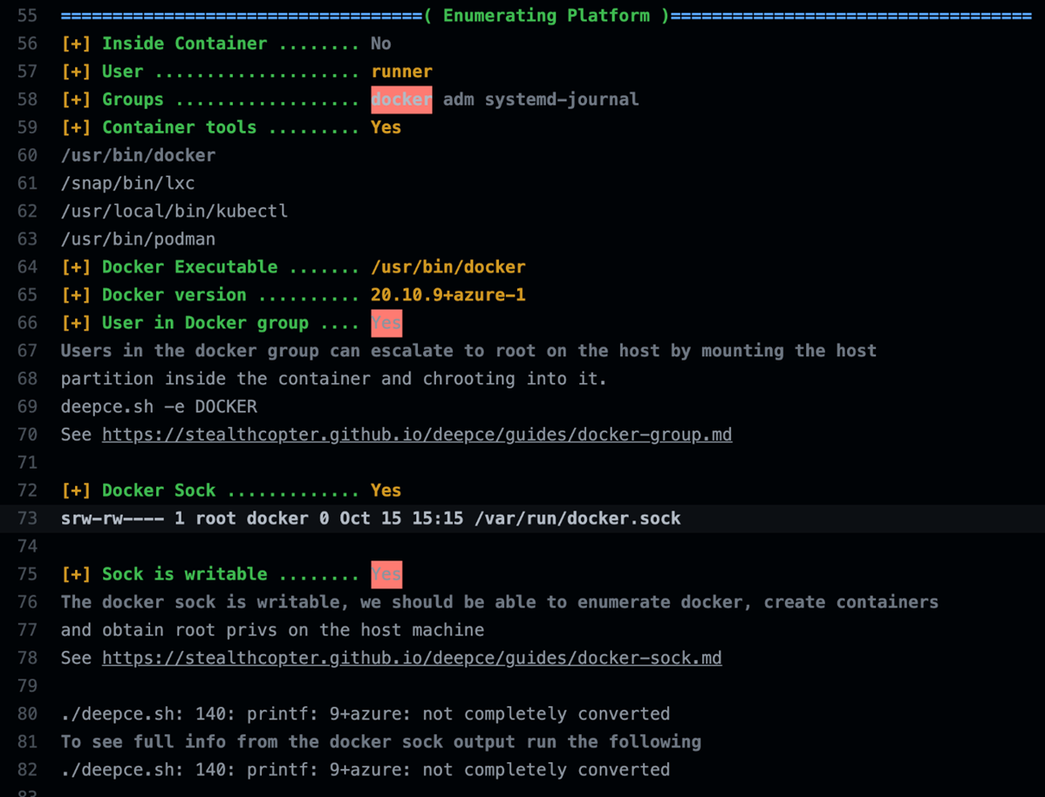This screenshot has width=1045, height=797.
Task: Click the red highlighted docker group name
Action: tap(401, 100)
